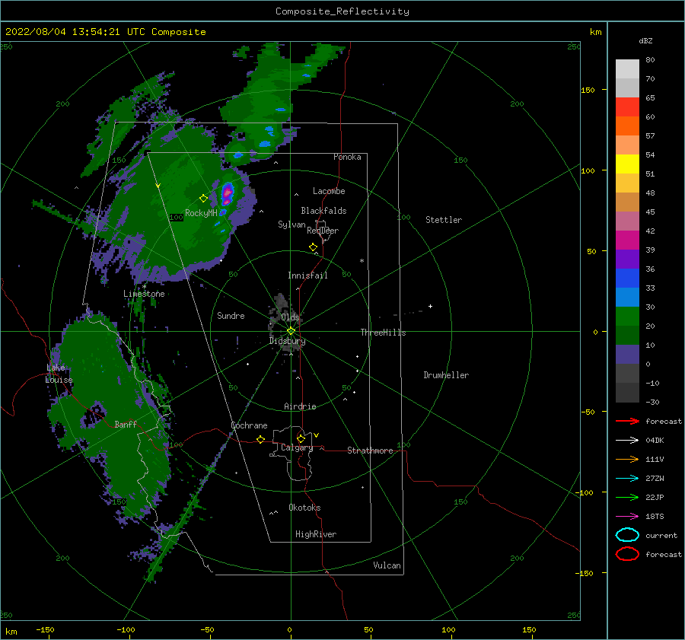The image size is (685, 640).
Task: Click the HighRiver town label
Action: (316, 534)
